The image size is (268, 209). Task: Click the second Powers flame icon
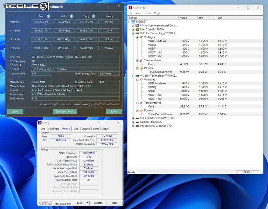141,110
